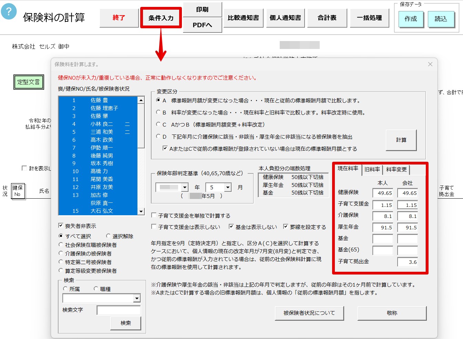Click empty 基金 本人 input field
Screen dimensions: 463x339
coord(383,239)
